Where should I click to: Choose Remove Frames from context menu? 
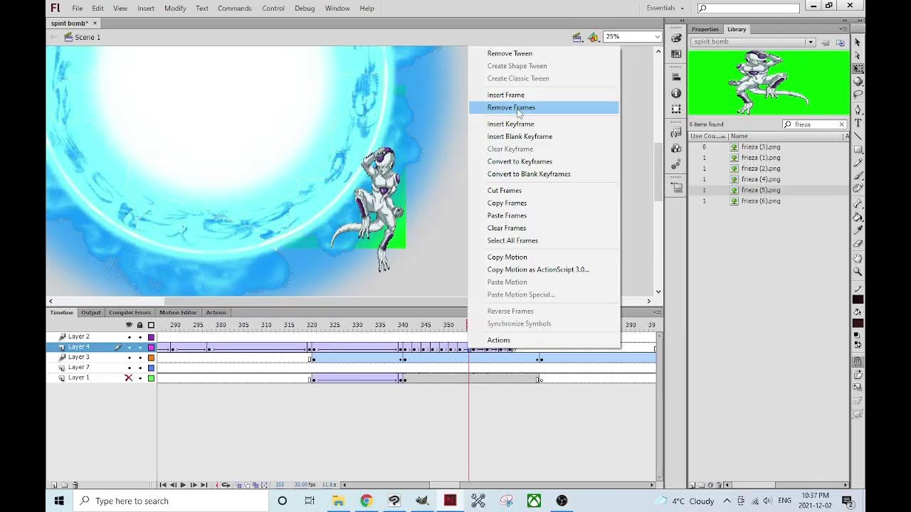[511, 107]
